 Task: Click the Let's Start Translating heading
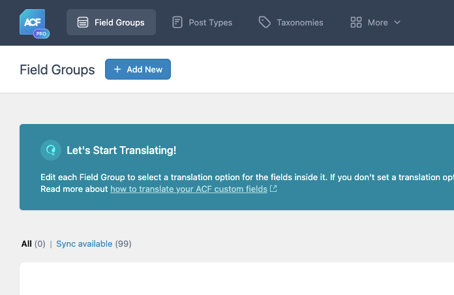coord(121,150)
